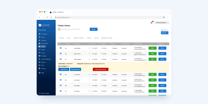Click the browser address bar

click(x=110, y=17)
